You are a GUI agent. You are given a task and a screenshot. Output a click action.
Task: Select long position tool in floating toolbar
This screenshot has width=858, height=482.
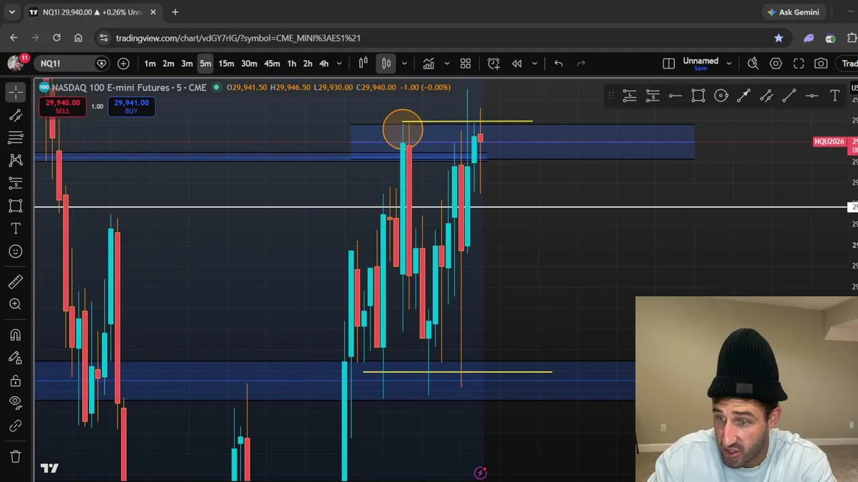point(629,96)
